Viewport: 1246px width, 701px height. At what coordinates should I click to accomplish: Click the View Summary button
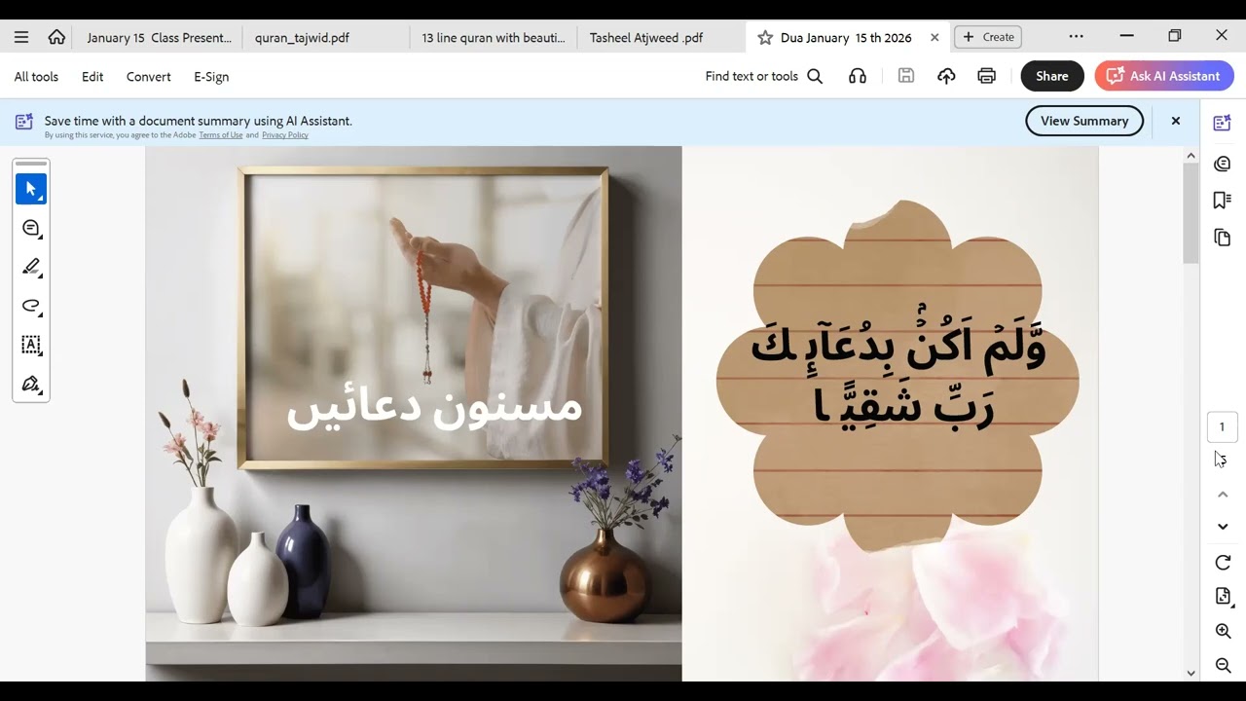tap(1084, 121)
